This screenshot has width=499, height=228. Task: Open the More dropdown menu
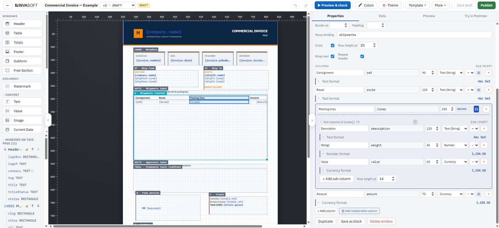(x=441, y=5)
